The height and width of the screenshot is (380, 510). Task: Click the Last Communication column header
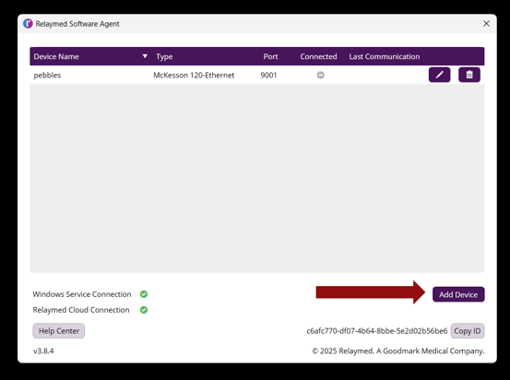[x=385, y=56]
